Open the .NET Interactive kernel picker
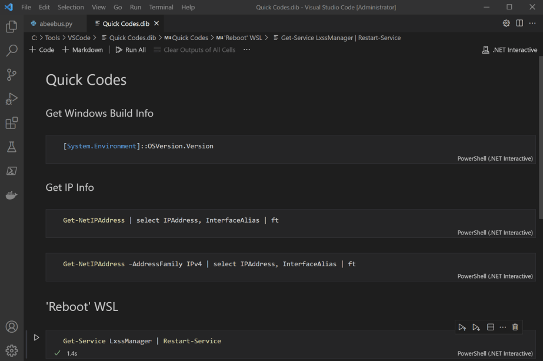Image resolution: width=543 pixels, height=361 pixels. coord(509,49)
